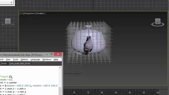Screen dimensions: 169x95
Task: Open the Tools menu in the script editor
Action: tap(16, 59)
